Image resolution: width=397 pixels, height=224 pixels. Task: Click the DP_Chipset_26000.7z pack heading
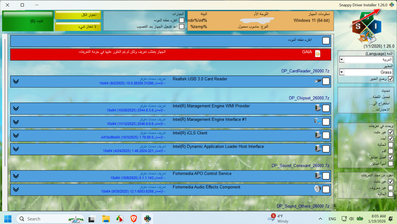pyautogui.click(x=309, y=98)
